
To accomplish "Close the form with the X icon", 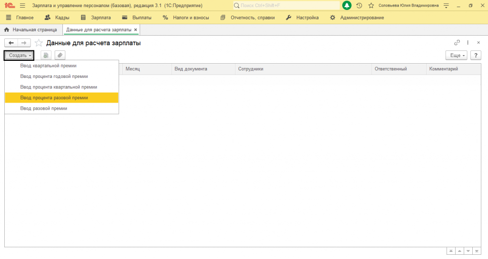I will [x=478, y=42].
